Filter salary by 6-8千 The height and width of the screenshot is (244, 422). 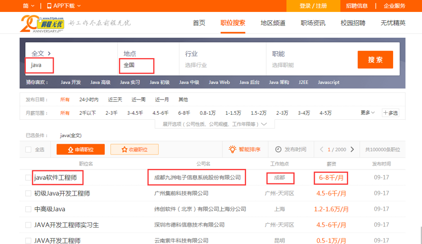tap(184, 113)
